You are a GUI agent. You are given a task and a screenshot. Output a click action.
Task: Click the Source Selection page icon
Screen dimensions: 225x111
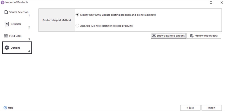(6, 12)
